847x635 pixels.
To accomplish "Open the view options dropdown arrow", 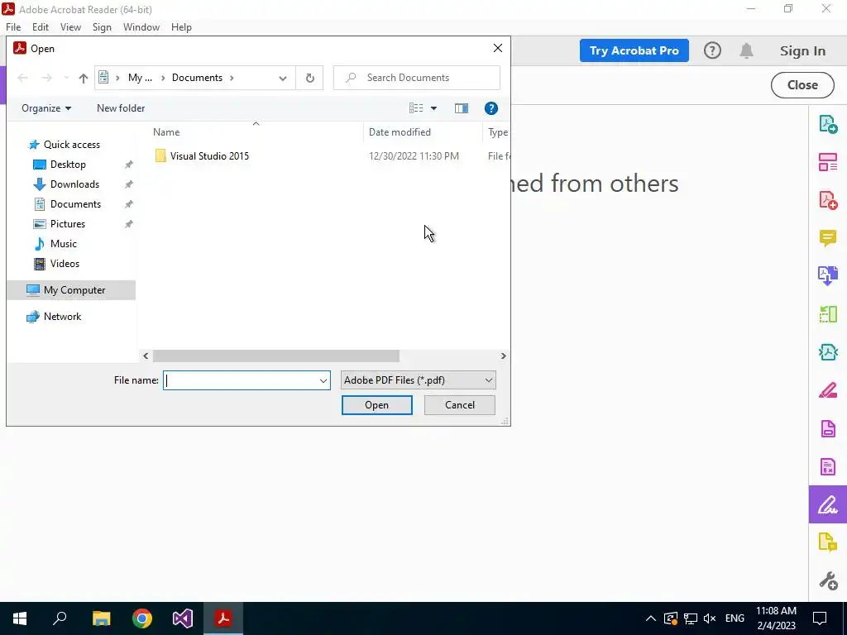I will point(433,108).
